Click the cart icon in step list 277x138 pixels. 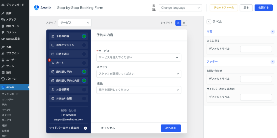click(x=53, y=63)
